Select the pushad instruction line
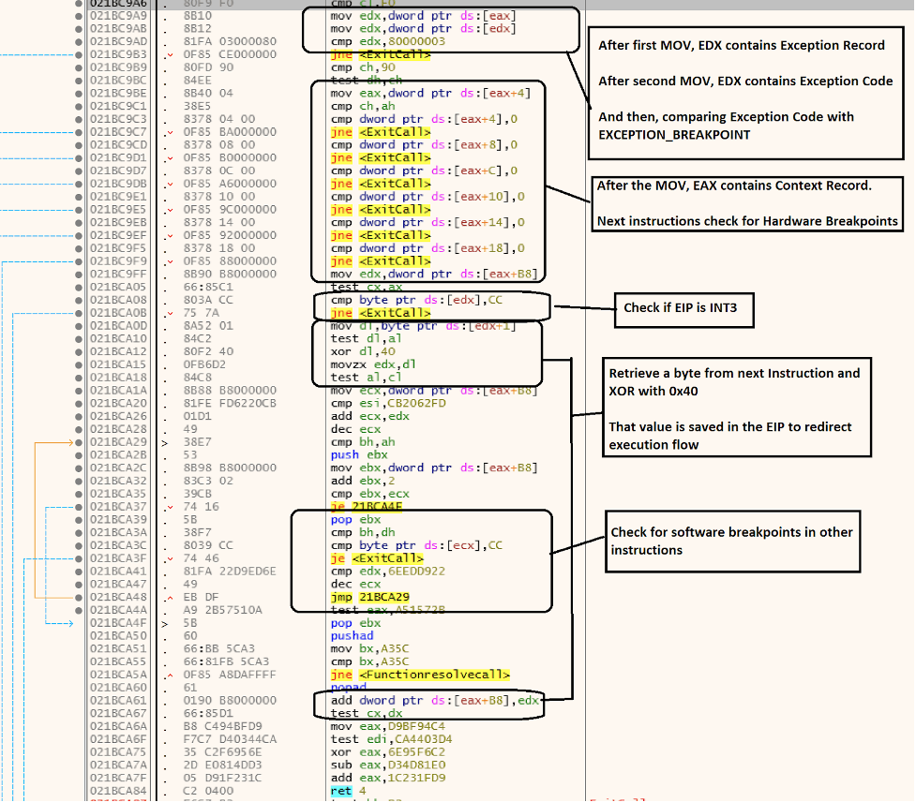The width and height of the screenshot is (916, 802). 353,635
